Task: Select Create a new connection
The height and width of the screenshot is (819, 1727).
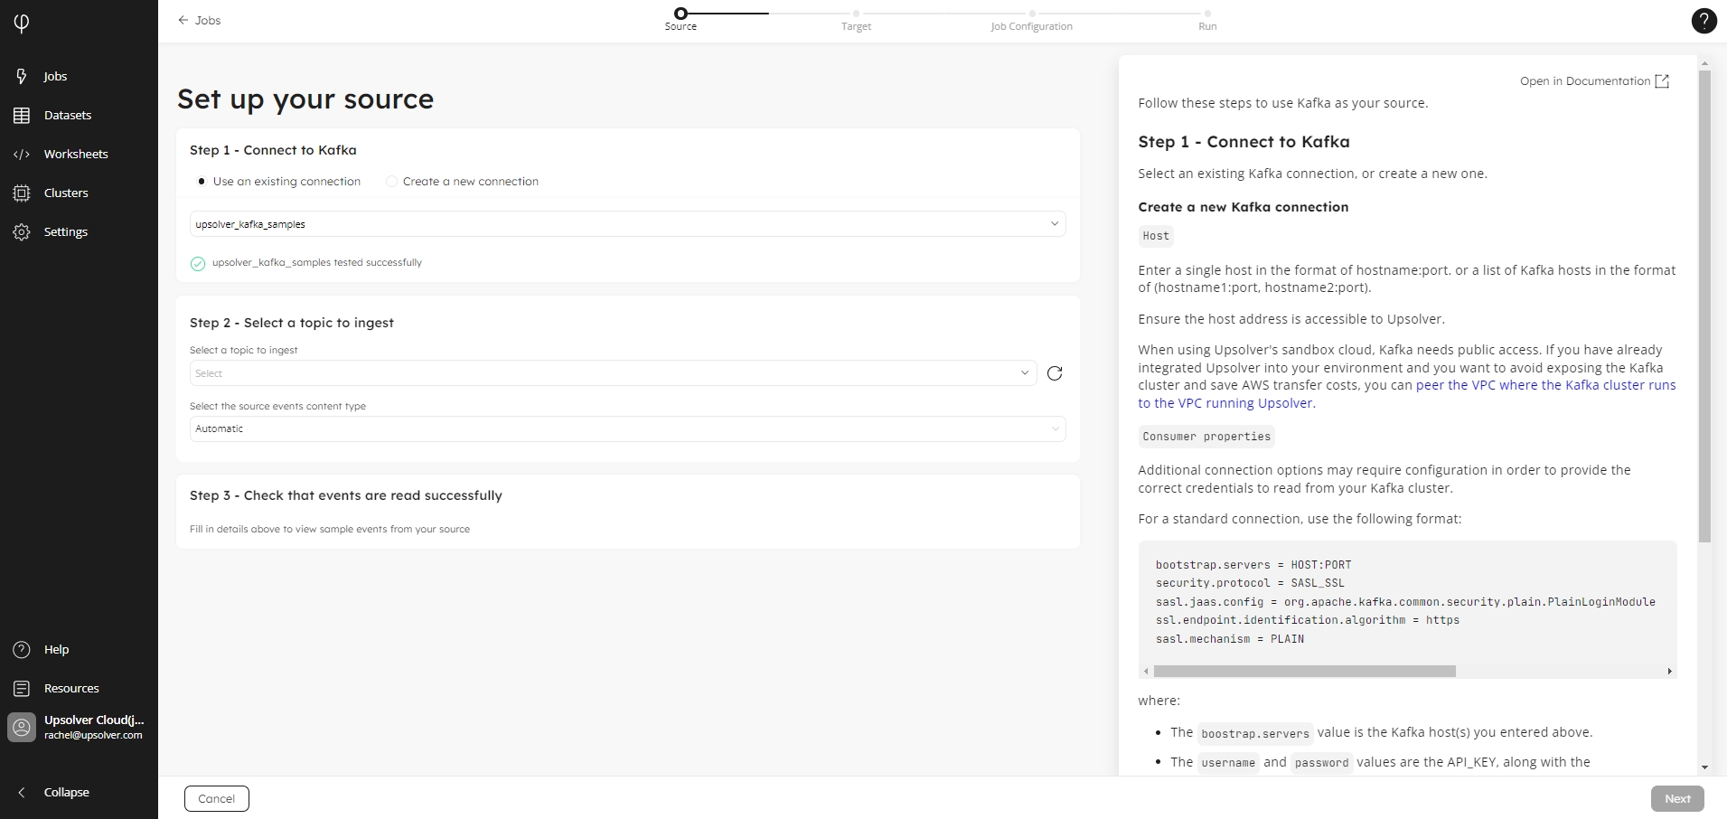Action: (x=391, y=182)
